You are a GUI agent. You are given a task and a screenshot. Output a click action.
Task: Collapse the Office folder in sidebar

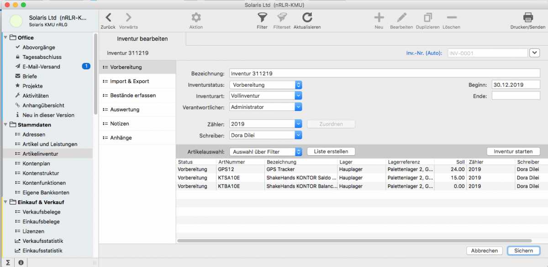(x=6, y=38)
